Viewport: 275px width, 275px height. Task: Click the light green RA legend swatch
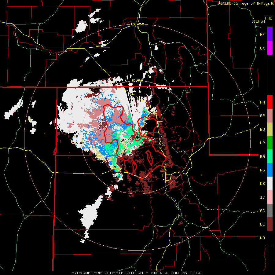click(270, 156)
